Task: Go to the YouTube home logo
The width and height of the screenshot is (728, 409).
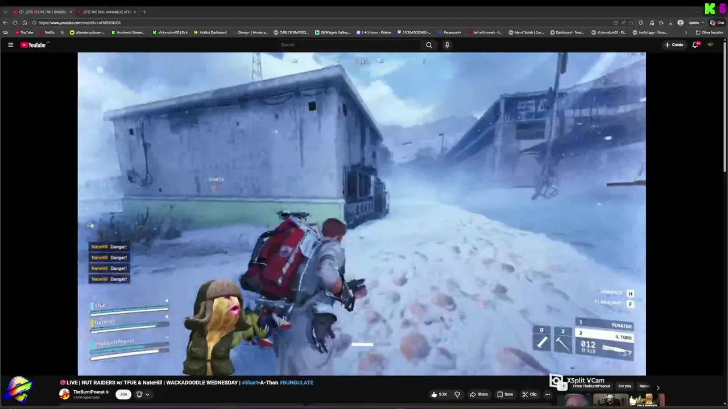Action: pyautogui.click(x=33, y=45)
